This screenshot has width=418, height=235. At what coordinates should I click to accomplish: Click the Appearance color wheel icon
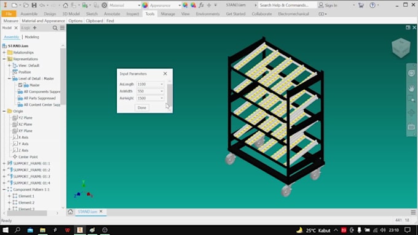pos(145,5)
